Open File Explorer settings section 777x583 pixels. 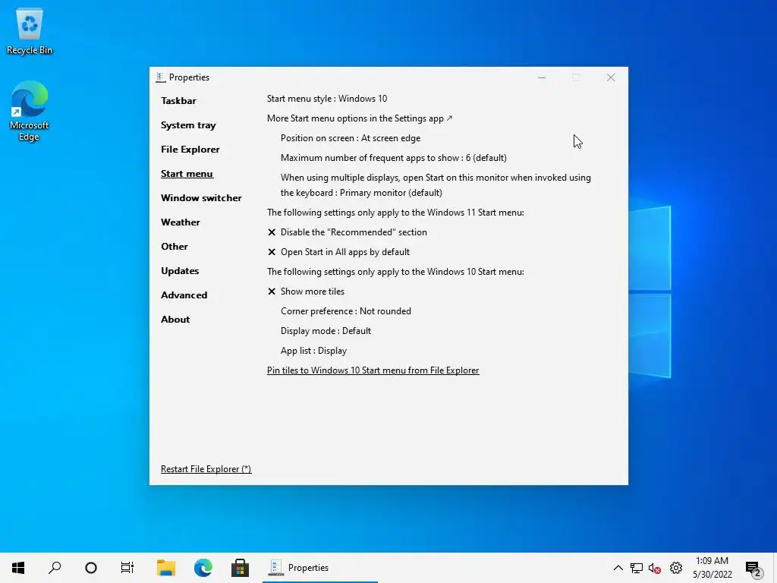point(190,150)
